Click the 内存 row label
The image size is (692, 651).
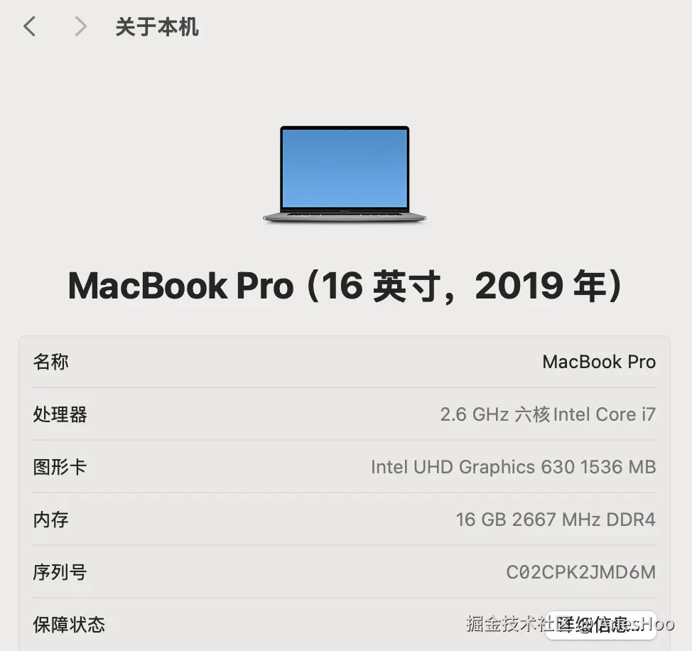click(50, 520)
